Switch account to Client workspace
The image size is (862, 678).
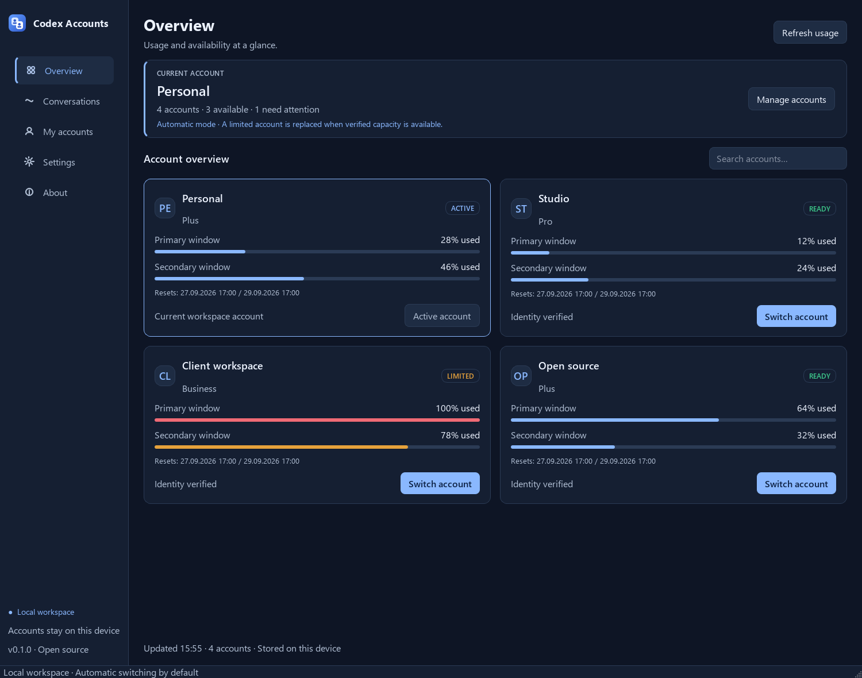click(x=440, y=484)
